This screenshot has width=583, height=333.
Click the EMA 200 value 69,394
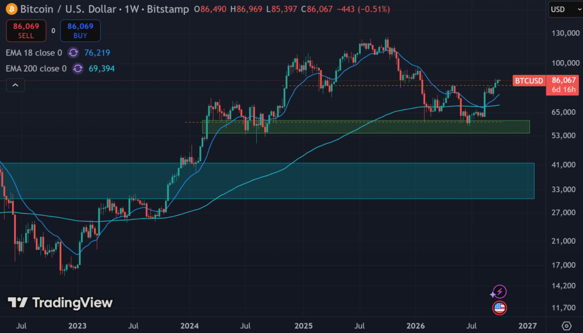click(101, 69)
